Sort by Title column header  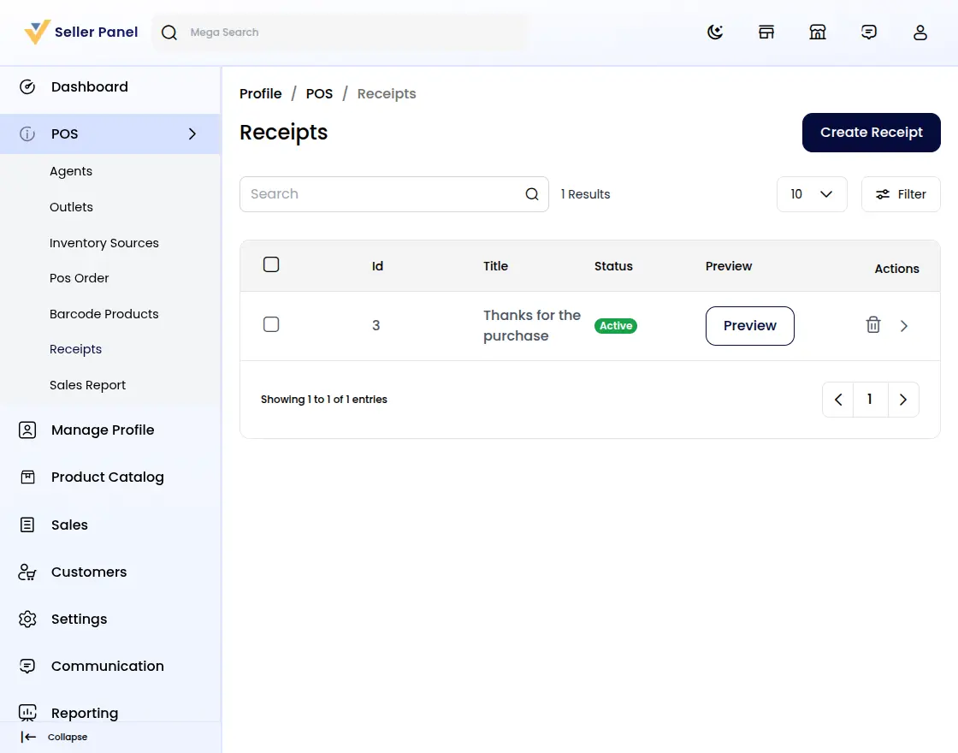pos(495,266)
